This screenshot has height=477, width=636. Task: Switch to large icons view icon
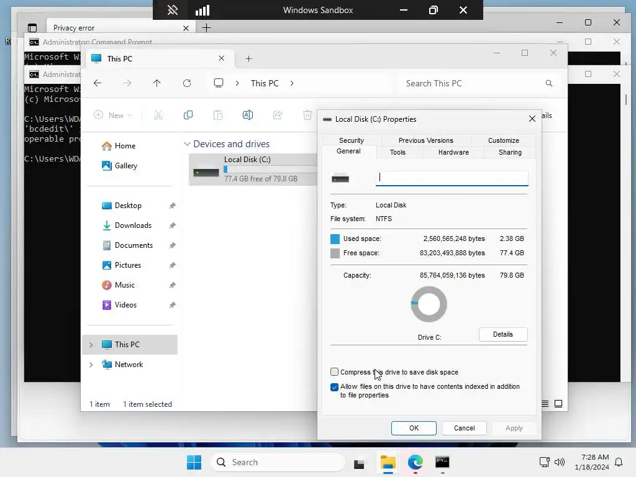coord(558,404)
